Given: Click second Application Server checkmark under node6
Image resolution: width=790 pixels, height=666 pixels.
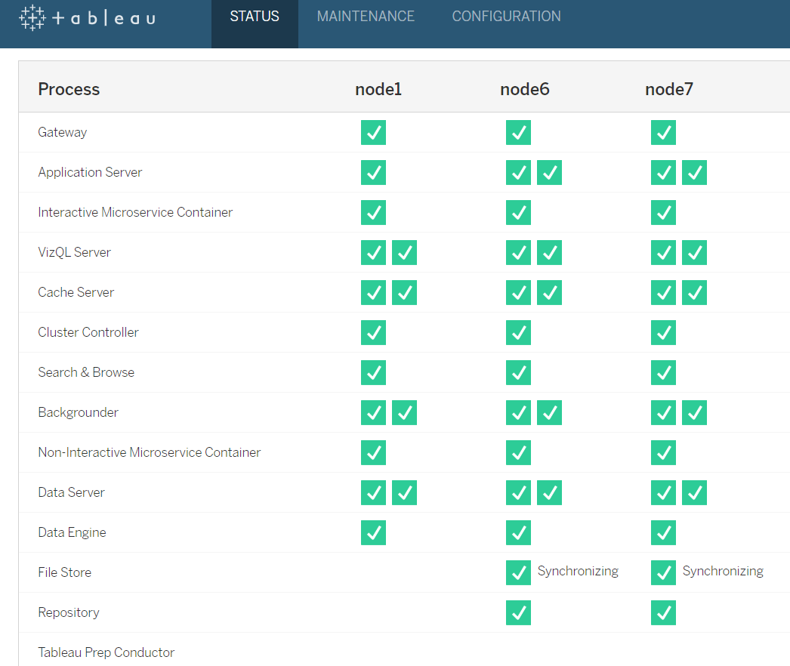Looking at the screenshot, I should [549, 172].
